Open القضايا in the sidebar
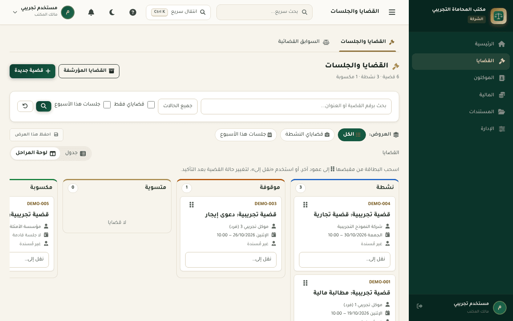513x321 pixels. tap(461, 61)
